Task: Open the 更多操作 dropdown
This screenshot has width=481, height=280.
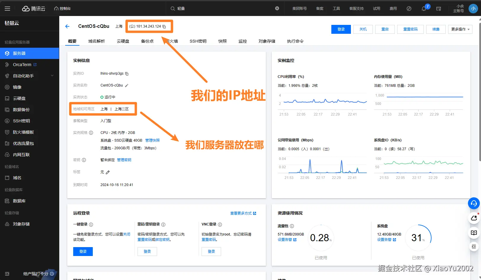Action: click(x=460, y=29)
